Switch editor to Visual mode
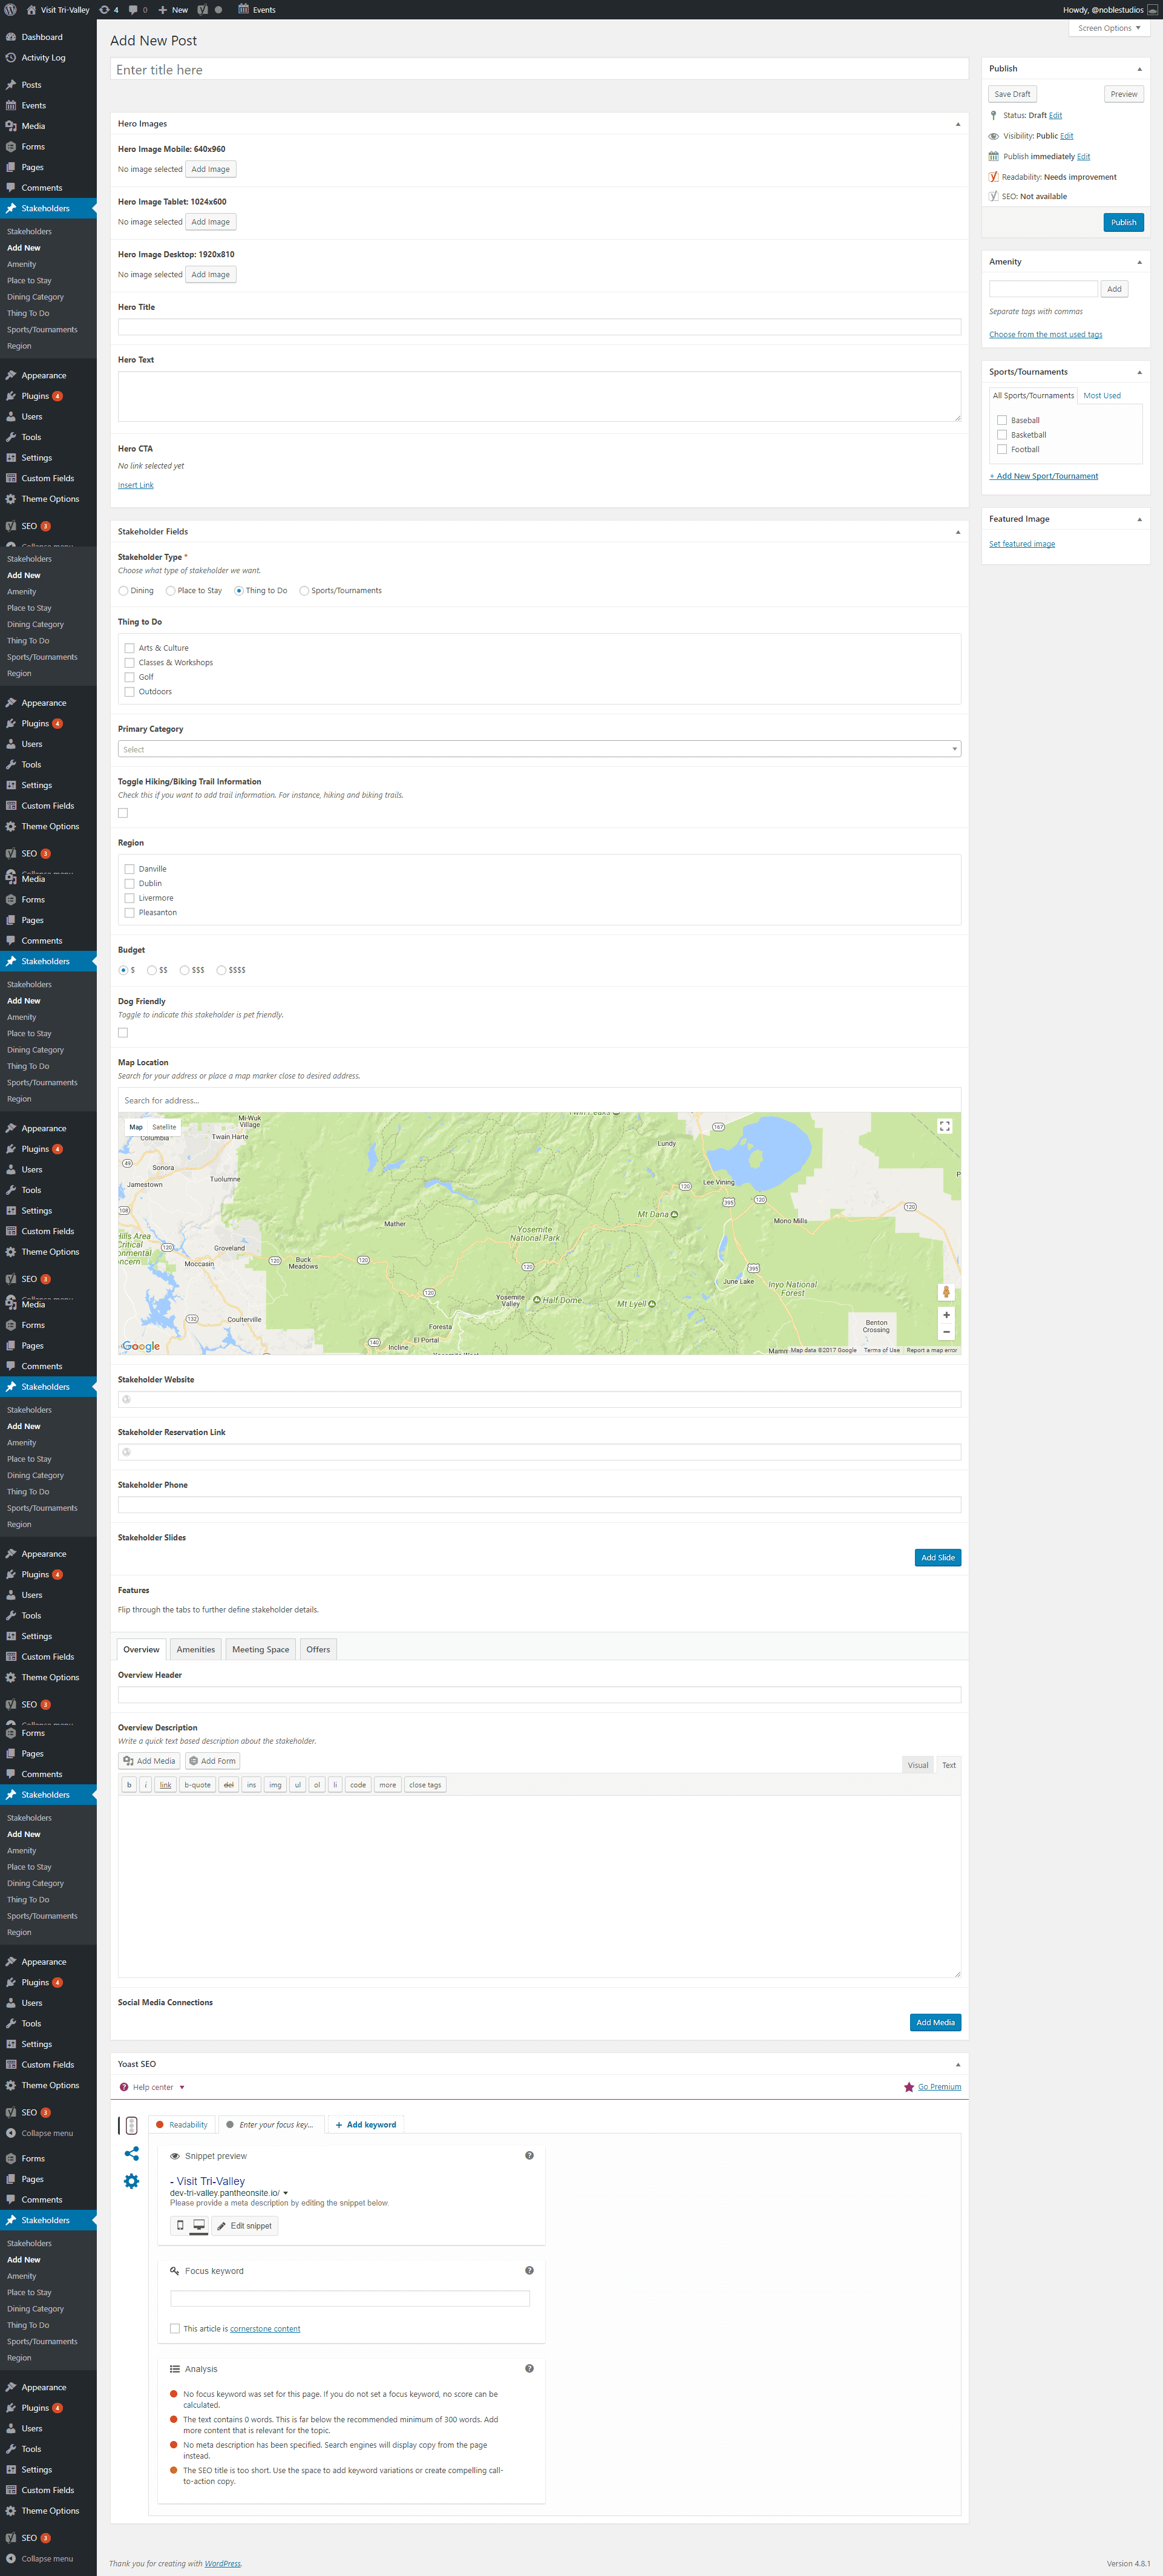1163x2576 pixels. 918,1765
